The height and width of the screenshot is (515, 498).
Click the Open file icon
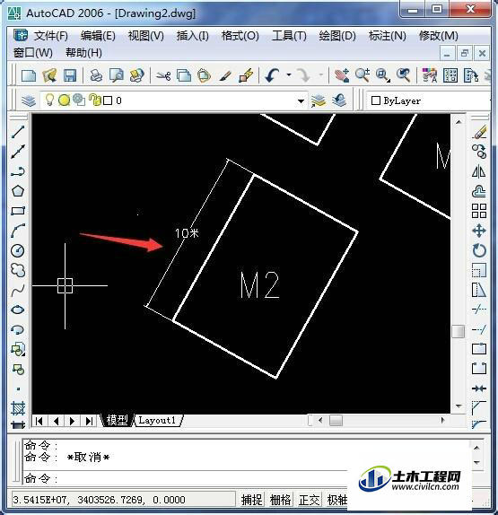coord(49,75)
